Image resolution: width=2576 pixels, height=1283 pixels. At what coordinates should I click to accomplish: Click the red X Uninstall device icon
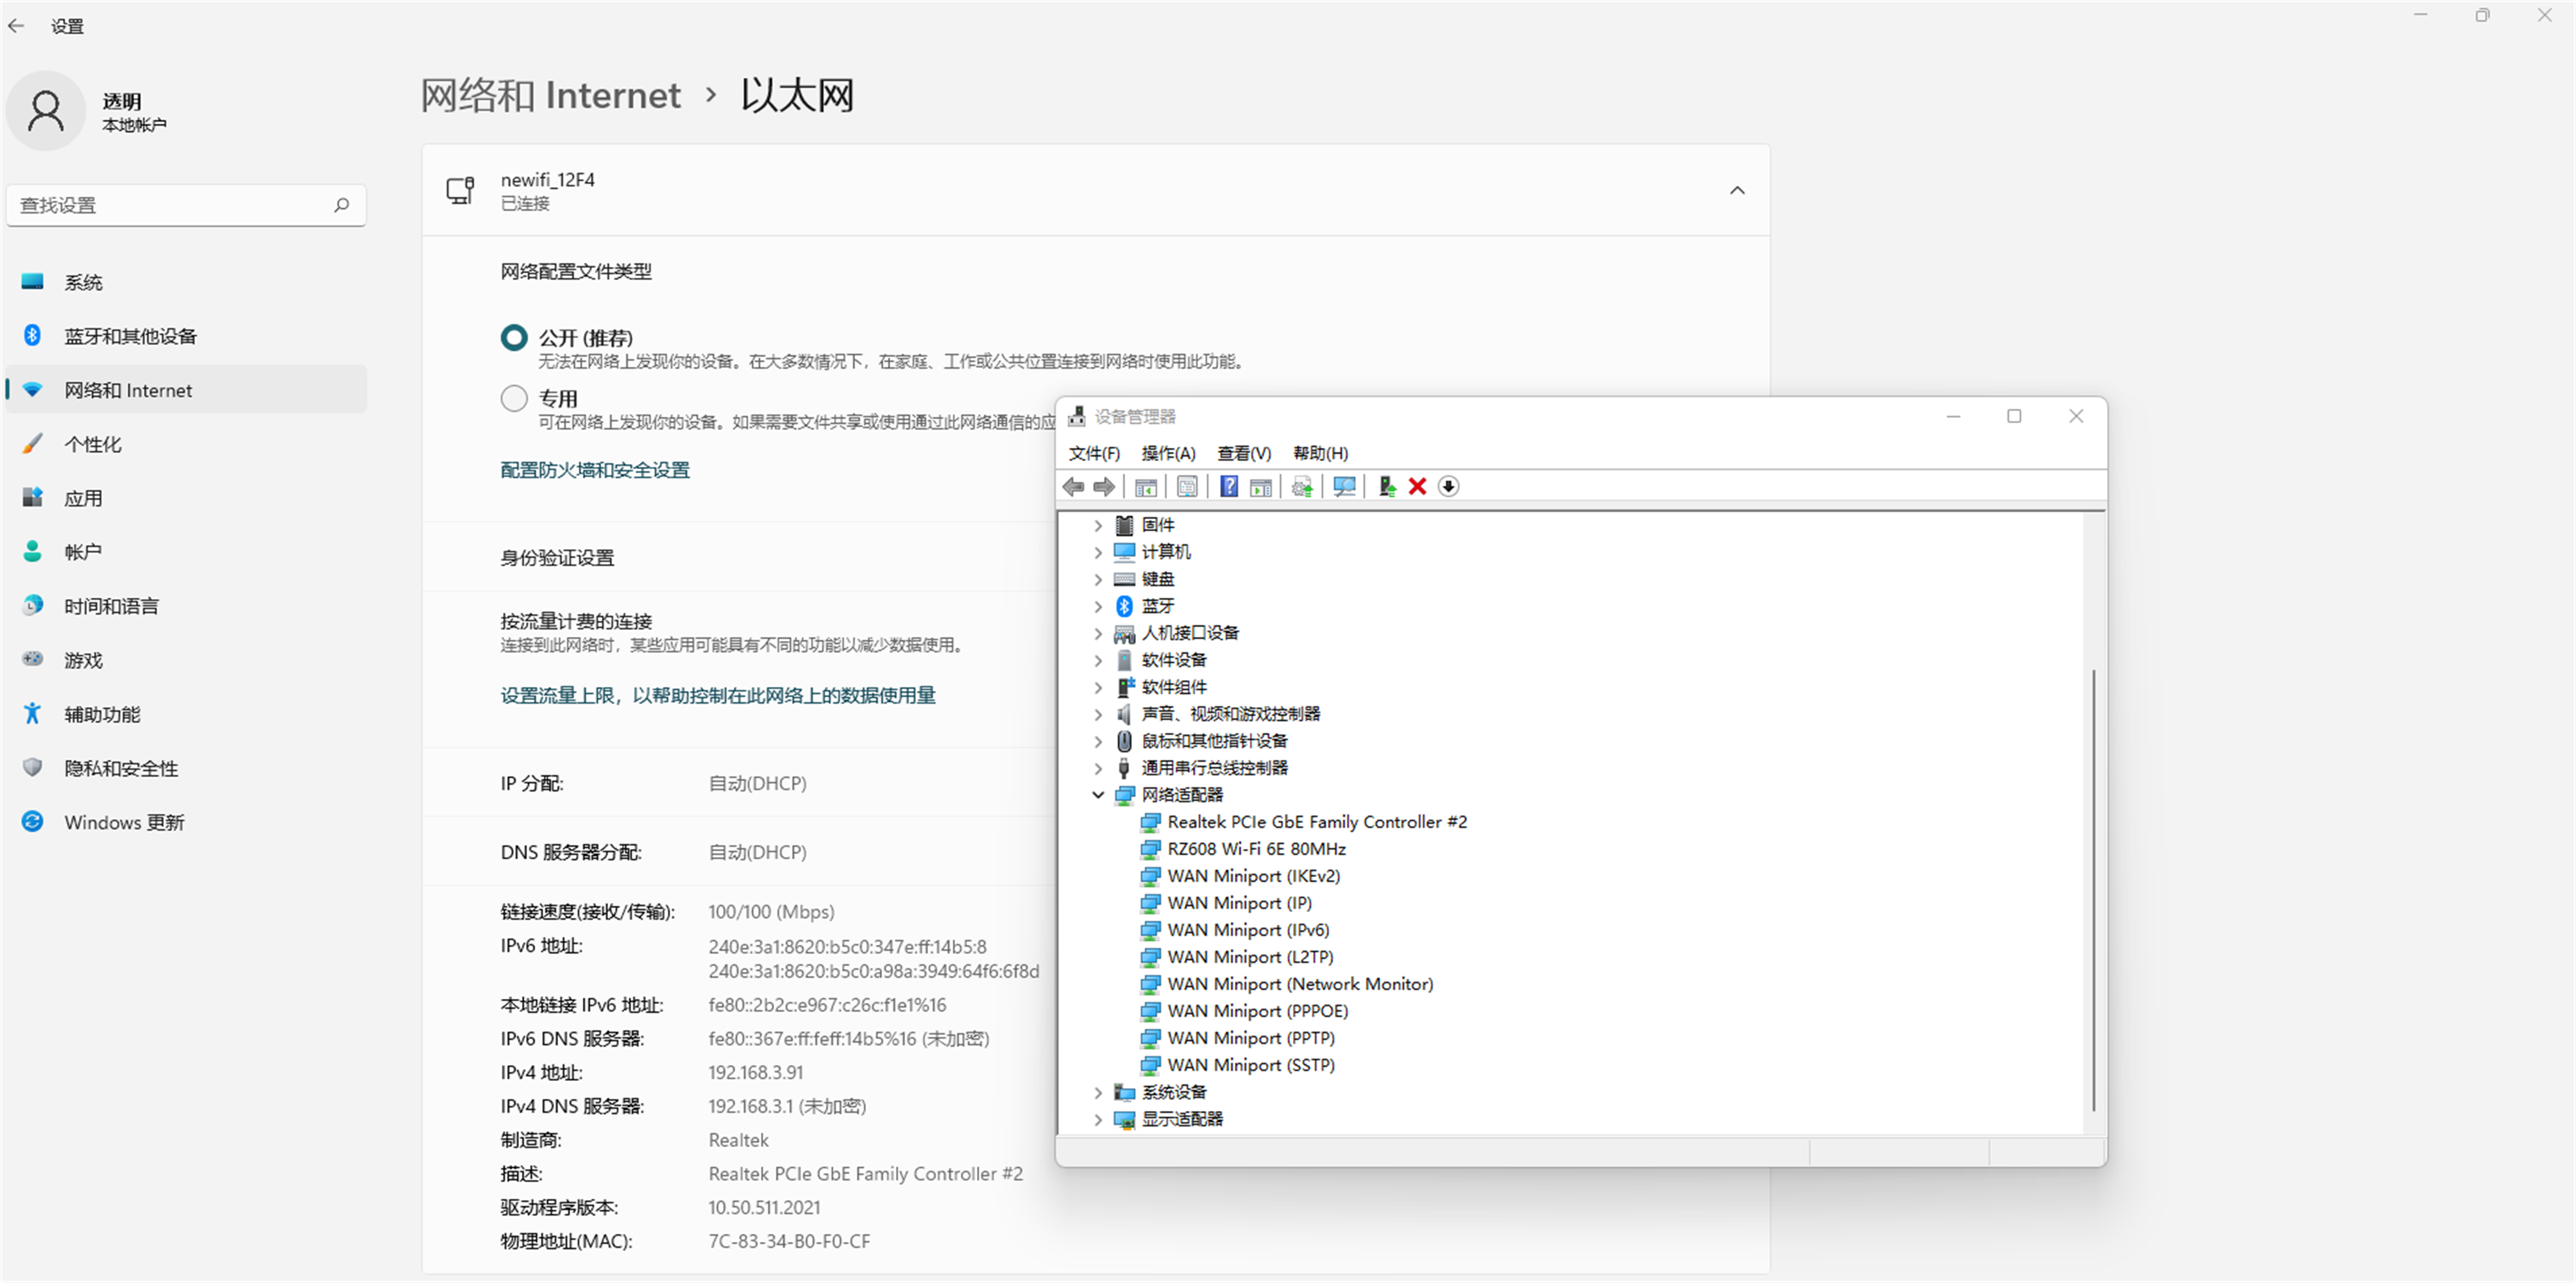click(x=1417, y=487)
